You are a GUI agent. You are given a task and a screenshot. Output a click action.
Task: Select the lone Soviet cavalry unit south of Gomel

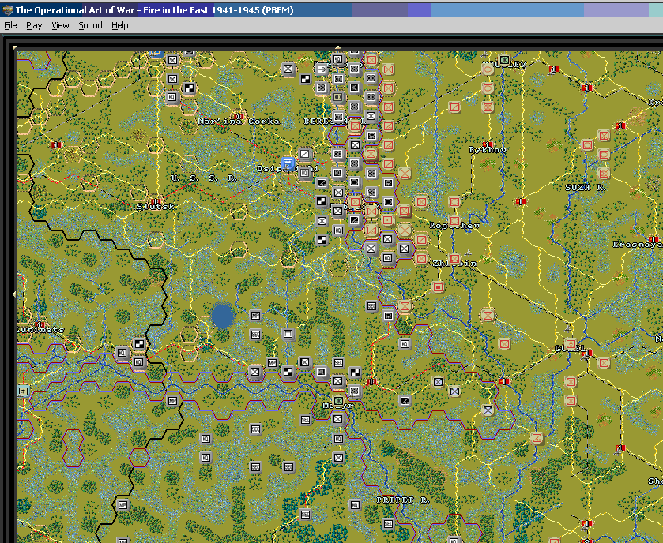(537, 438)
